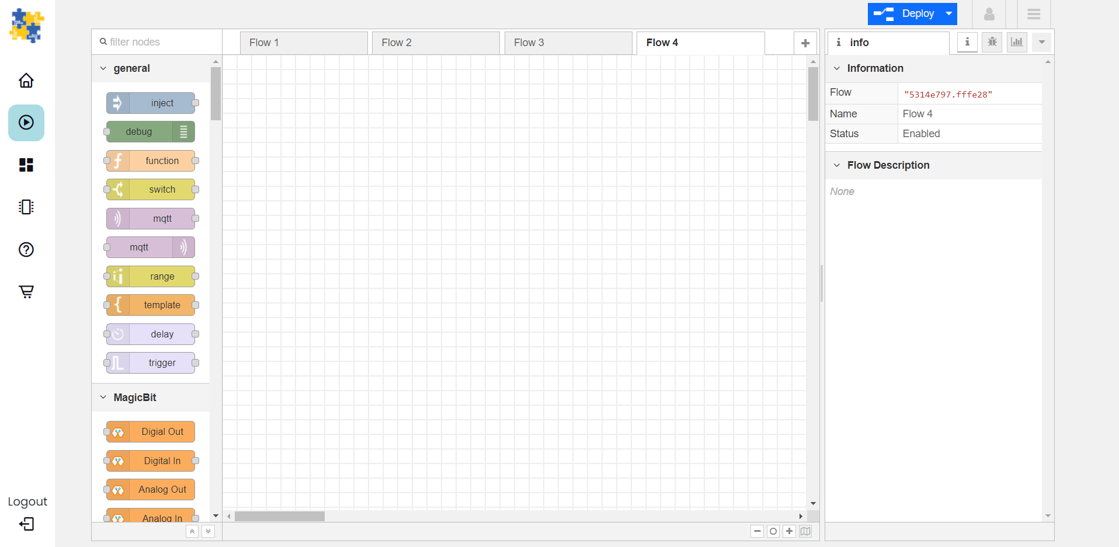The height and width of the screenshot is (547, 1119).
Task: Open the Home page from sidebar
Action: click(26, 80)
